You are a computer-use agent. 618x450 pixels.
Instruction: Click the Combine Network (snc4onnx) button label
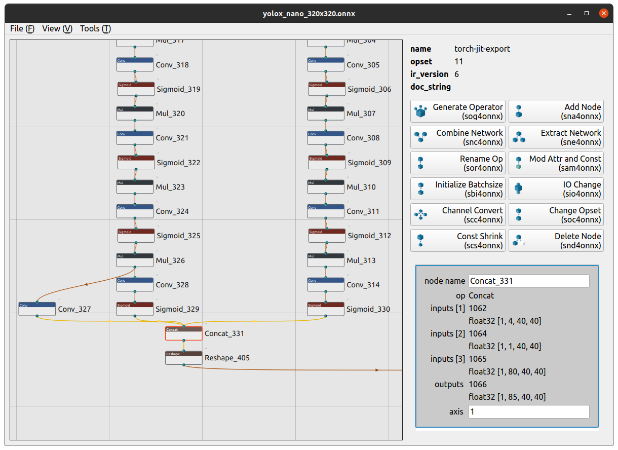point(470,137)
